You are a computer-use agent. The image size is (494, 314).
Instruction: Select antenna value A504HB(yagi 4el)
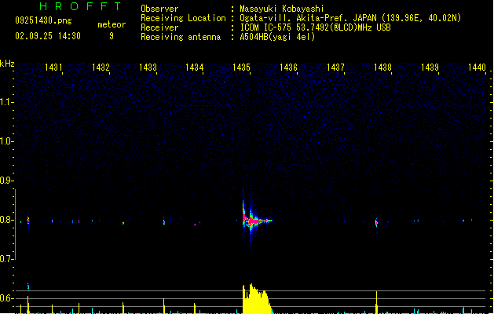click(277, 37)
